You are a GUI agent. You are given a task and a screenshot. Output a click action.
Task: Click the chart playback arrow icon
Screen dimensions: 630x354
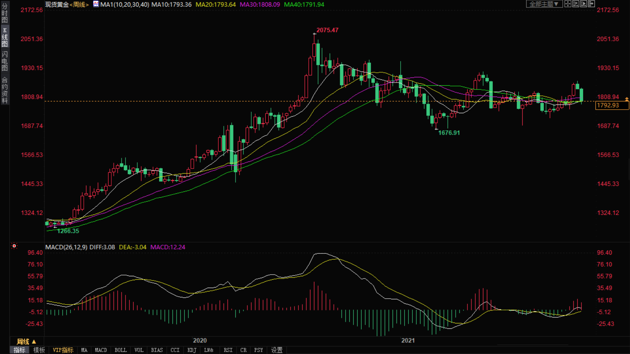click(584, 4)
